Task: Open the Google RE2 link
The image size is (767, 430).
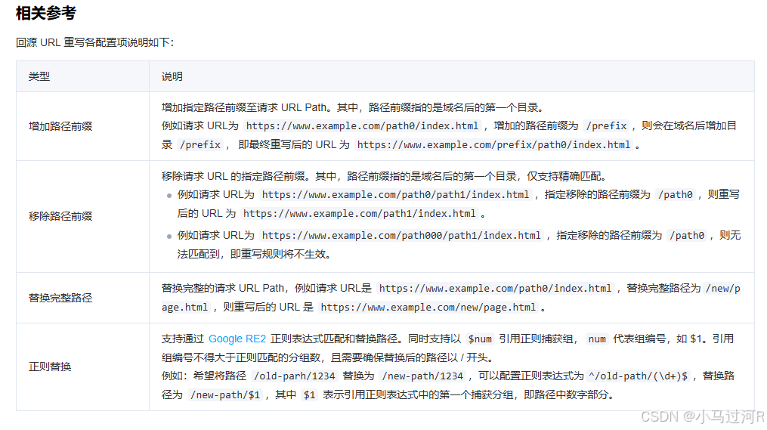Action: pyautogui.click(x=237, y=339)
